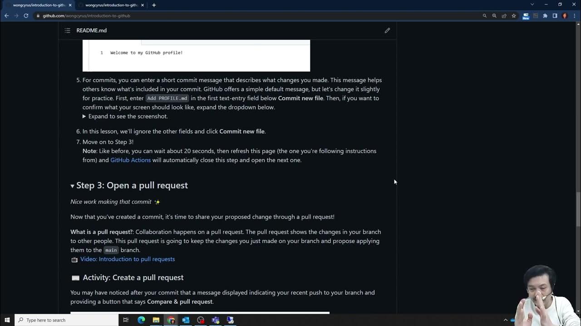Open Microsoft Edge from the taskbar
Screen dimensions: 581x326
click(141, 320)
